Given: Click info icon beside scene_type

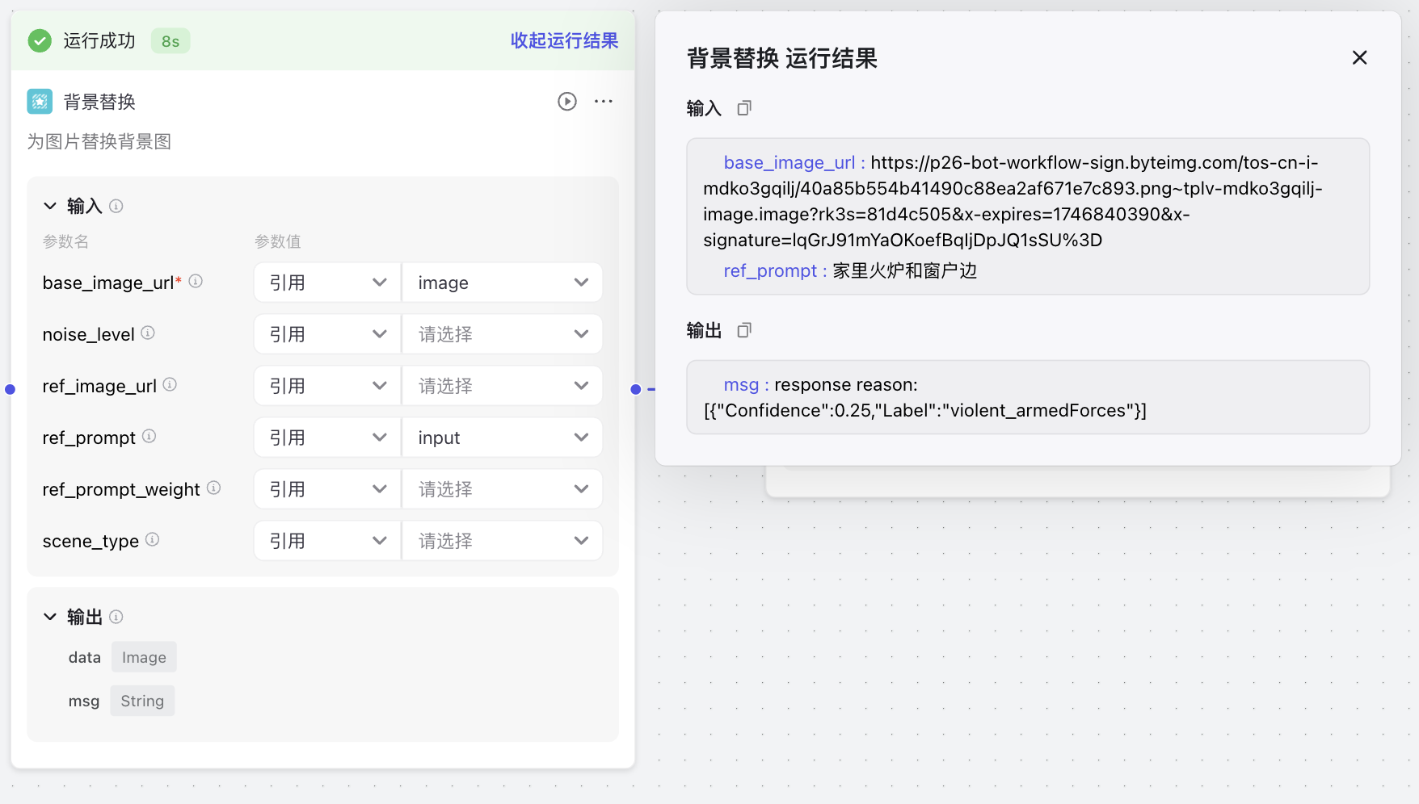Looking at the screenshot, I should pyautogui.click(x=152, y=539).
